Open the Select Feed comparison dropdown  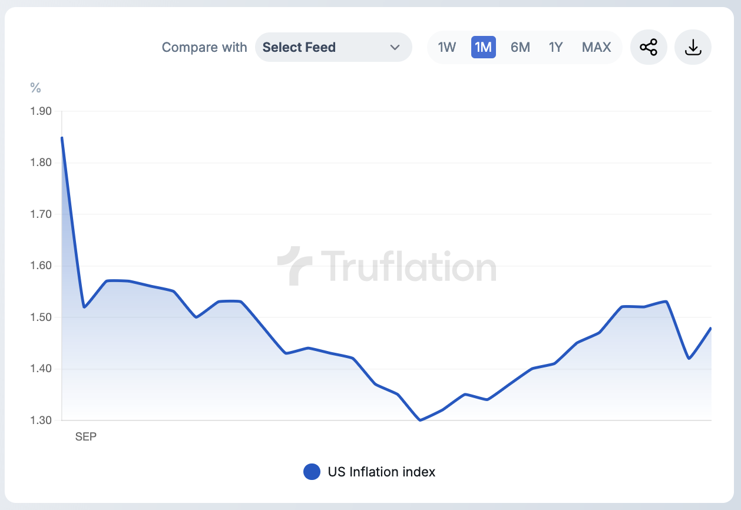coord(333,48)
